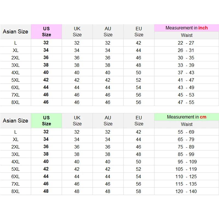Select the 75 - 89 cm waist range

pyautogui.click(x=186, y=147)
